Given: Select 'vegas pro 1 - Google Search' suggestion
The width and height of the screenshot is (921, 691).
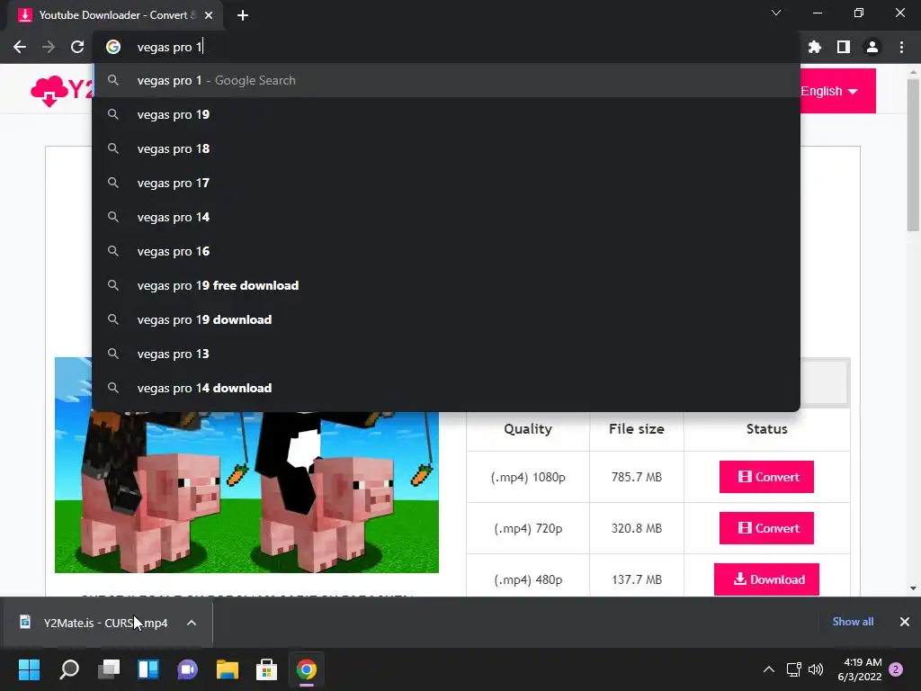Looking at the screenshot, I should click(x=446, y=80).
